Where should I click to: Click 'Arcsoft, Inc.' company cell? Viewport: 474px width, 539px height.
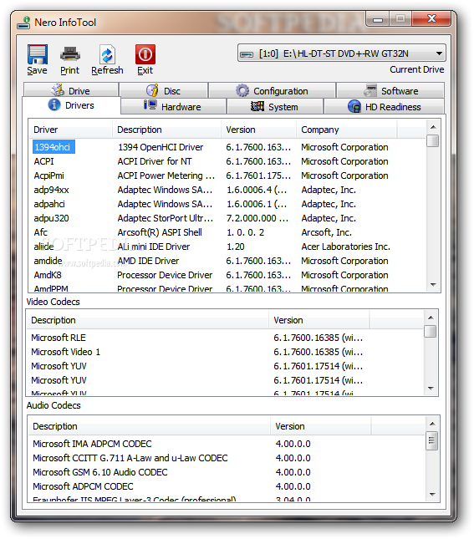click(326, 232)
